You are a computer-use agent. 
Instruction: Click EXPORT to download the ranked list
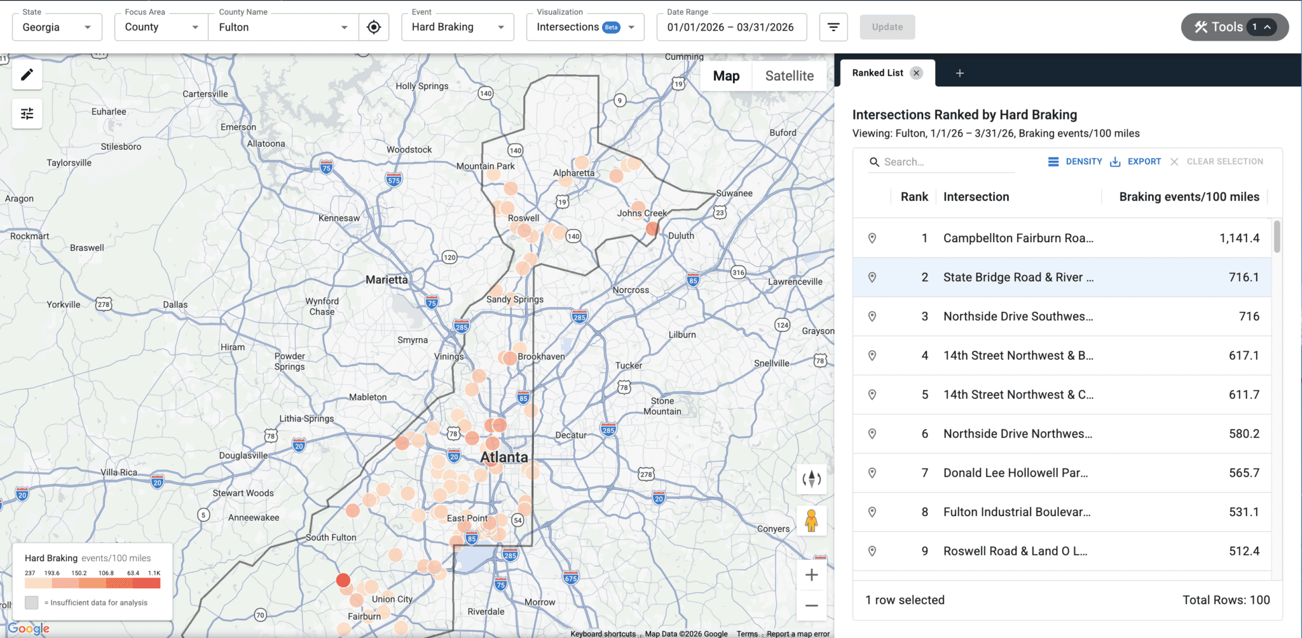click(1135, 161)
